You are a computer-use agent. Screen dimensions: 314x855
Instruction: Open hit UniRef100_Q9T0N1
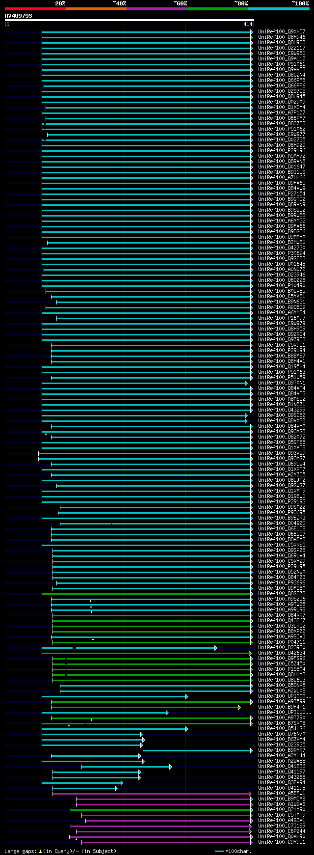click(x=282, y=383)
